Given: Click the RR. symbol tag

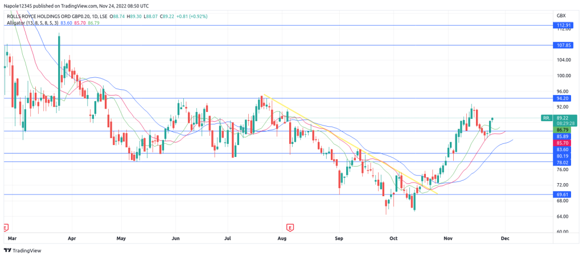Looking at the screenshot, I should pos(546,118).
